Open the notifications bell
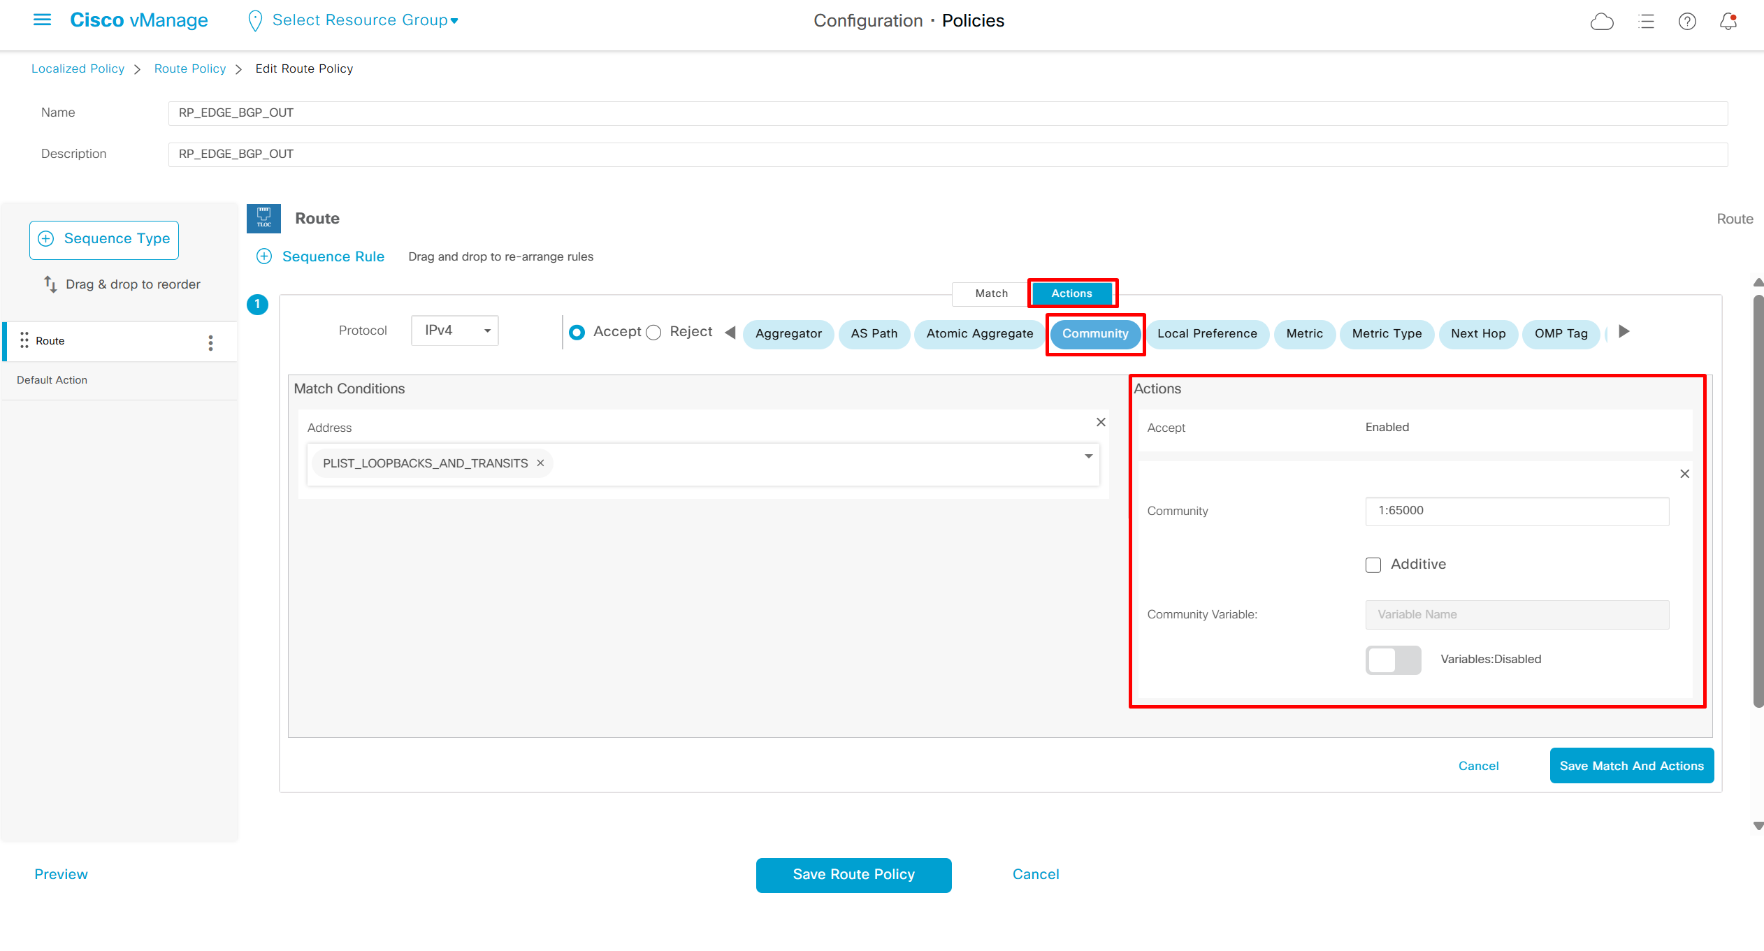The image size is (1764, 951). pyautogui.click(x=1728, y=22)
